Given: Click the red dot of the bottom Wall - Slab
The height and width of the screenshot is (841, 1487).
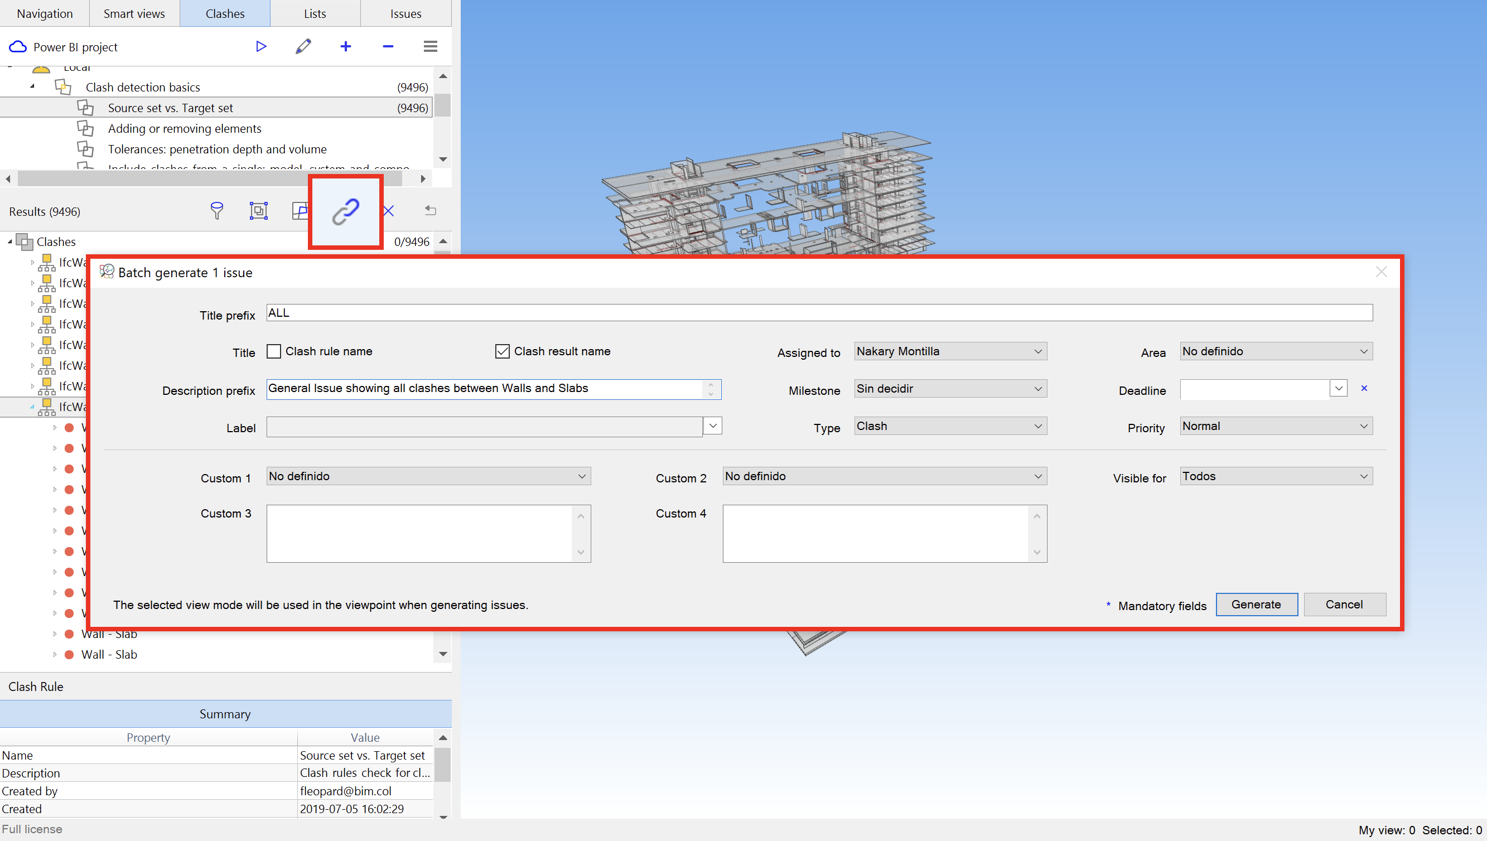Looking at the screenshot, I should 69,654.
